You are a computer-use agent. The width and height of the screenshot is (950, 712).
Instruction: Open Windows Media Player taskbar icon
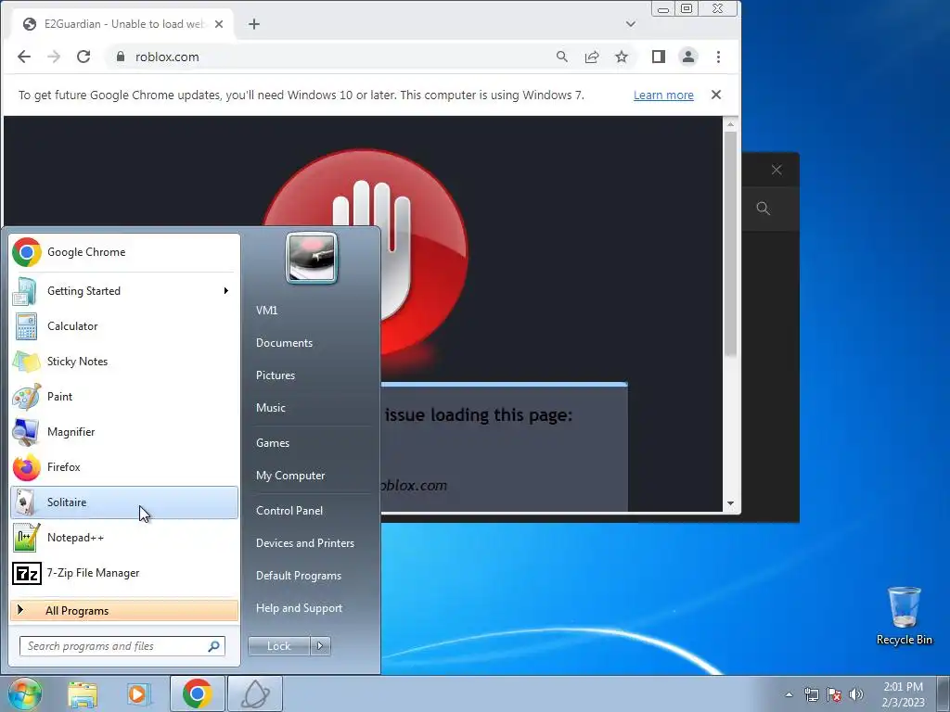pyautogui.click(x=138, y=693)
